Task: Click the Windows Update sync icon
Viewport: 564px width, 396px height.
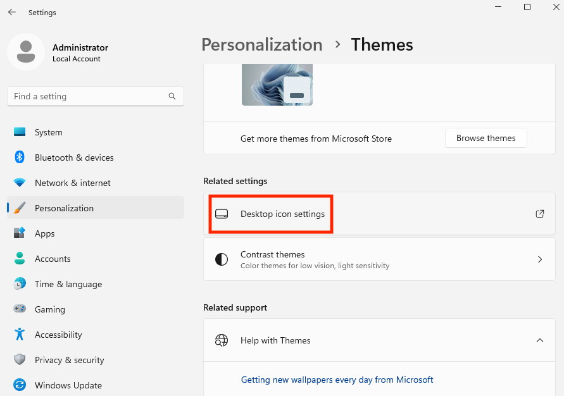Action: (x=20, y=385)
